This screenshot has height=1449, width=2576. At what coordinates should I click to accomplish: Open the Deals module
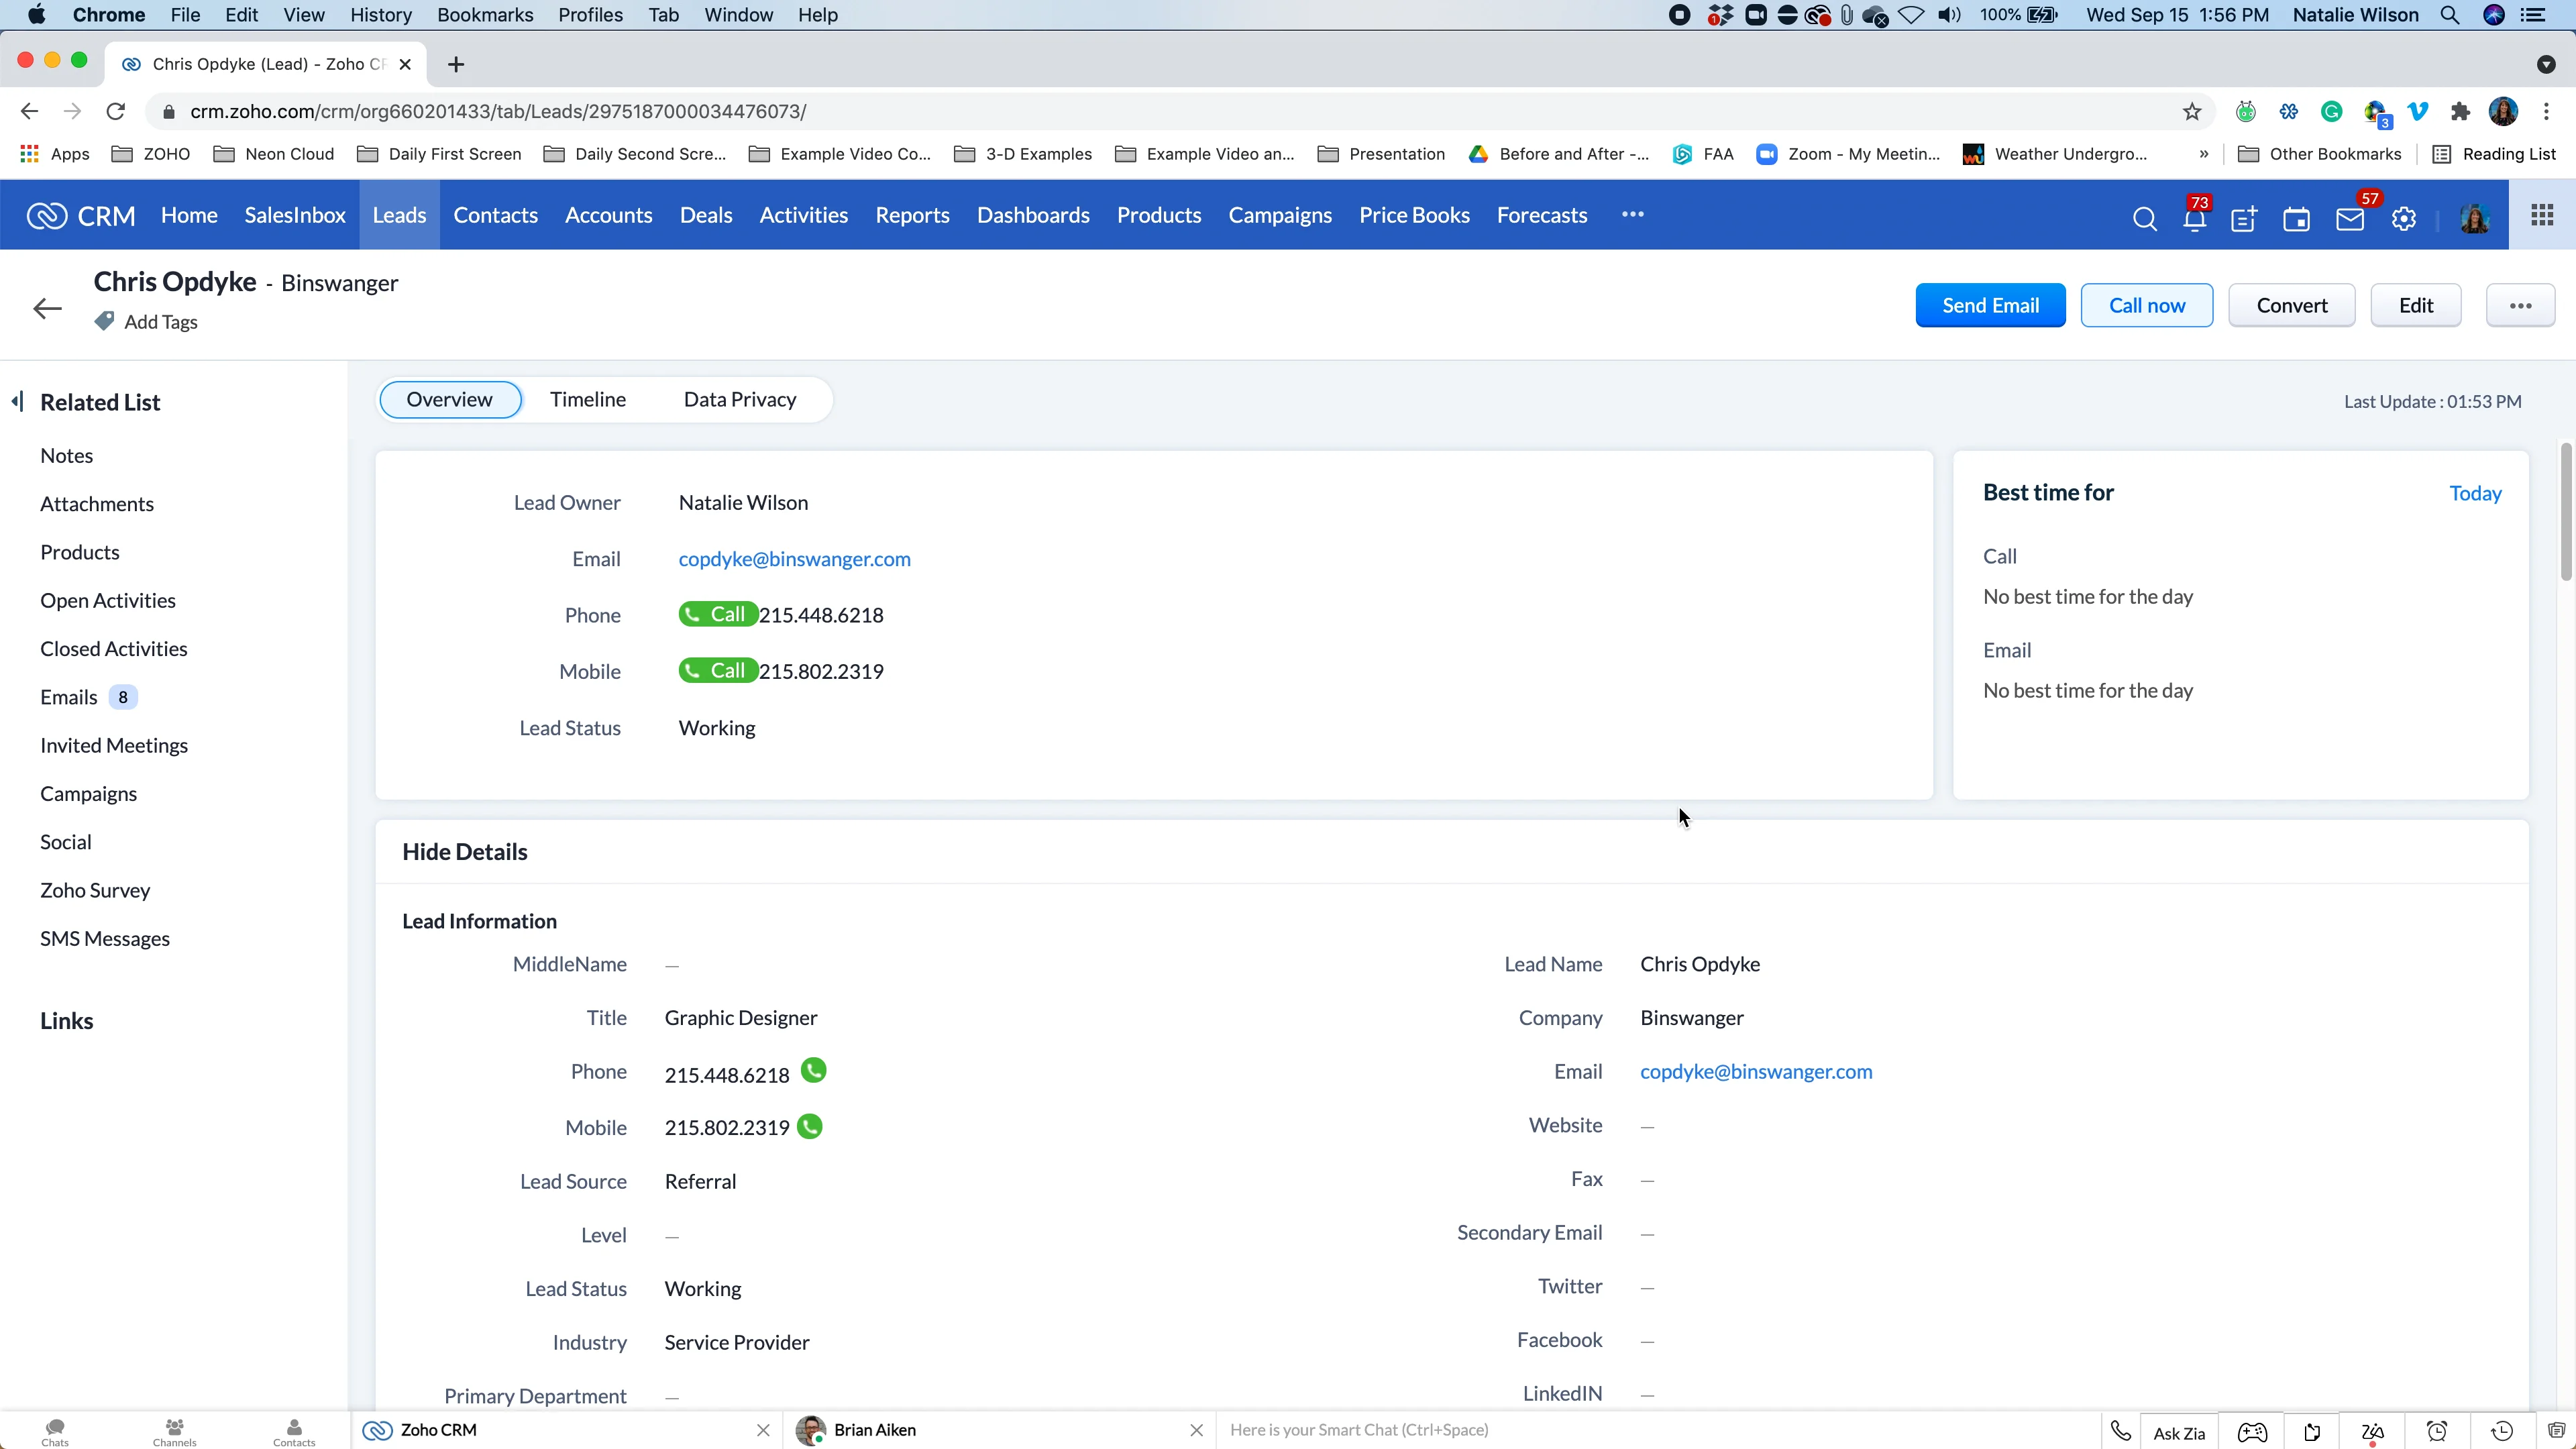click(706, 215)
